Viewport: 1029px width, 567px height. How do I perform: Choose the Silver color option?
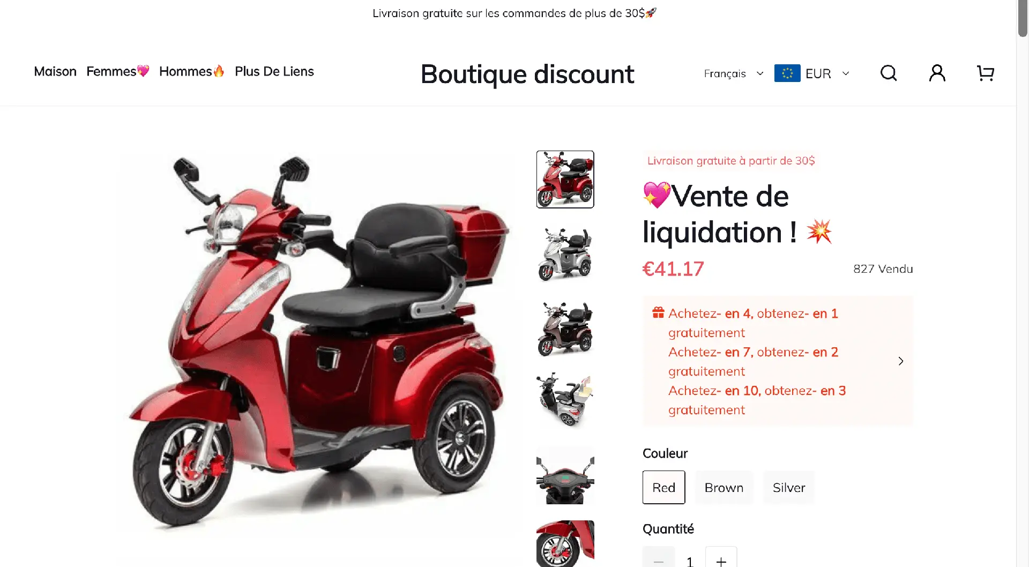coord(789,487)
